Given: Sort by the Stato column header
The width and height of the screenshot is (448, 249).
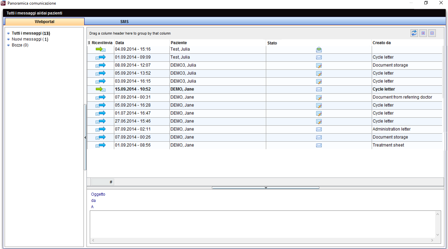Looking at the screenshot, I should click(x=319, y=43).
